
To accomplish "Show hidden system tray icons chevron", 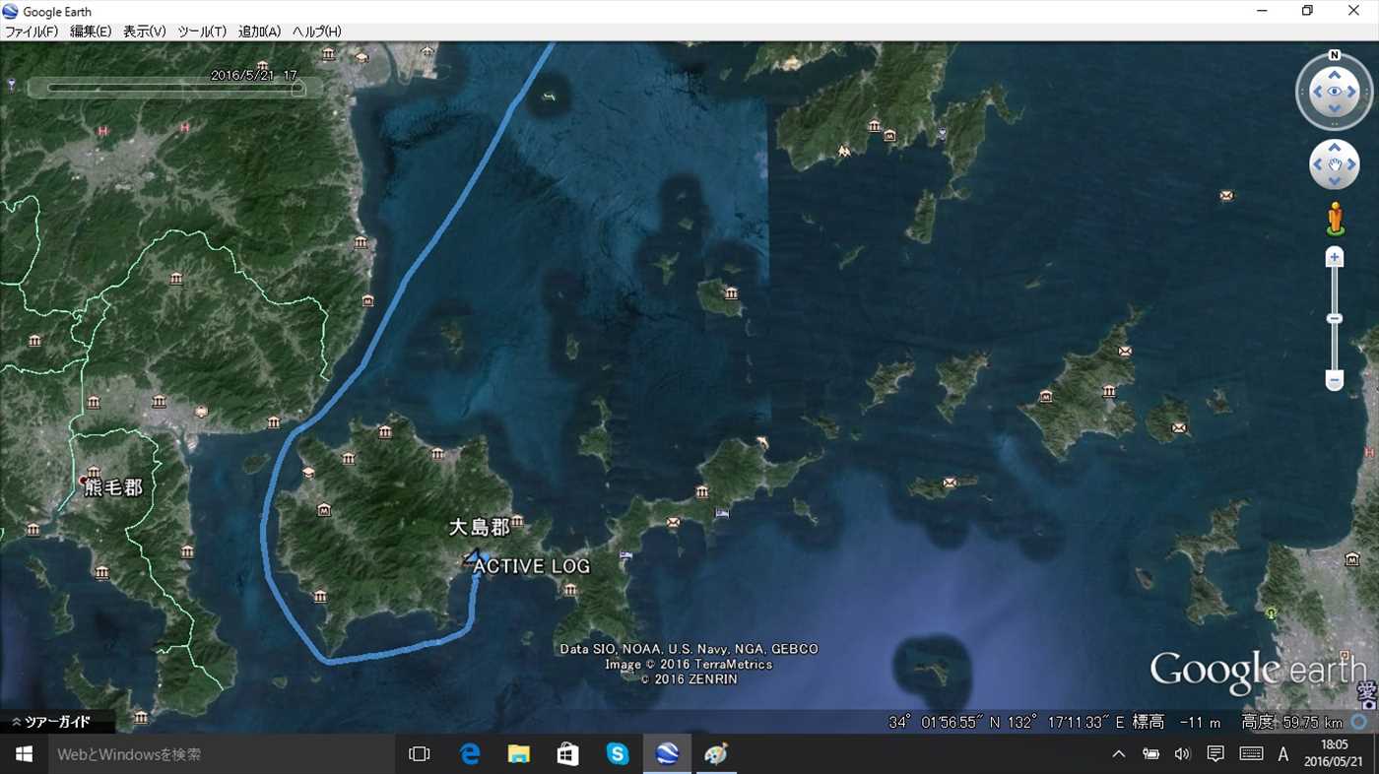I will [x=1118, y=754].
